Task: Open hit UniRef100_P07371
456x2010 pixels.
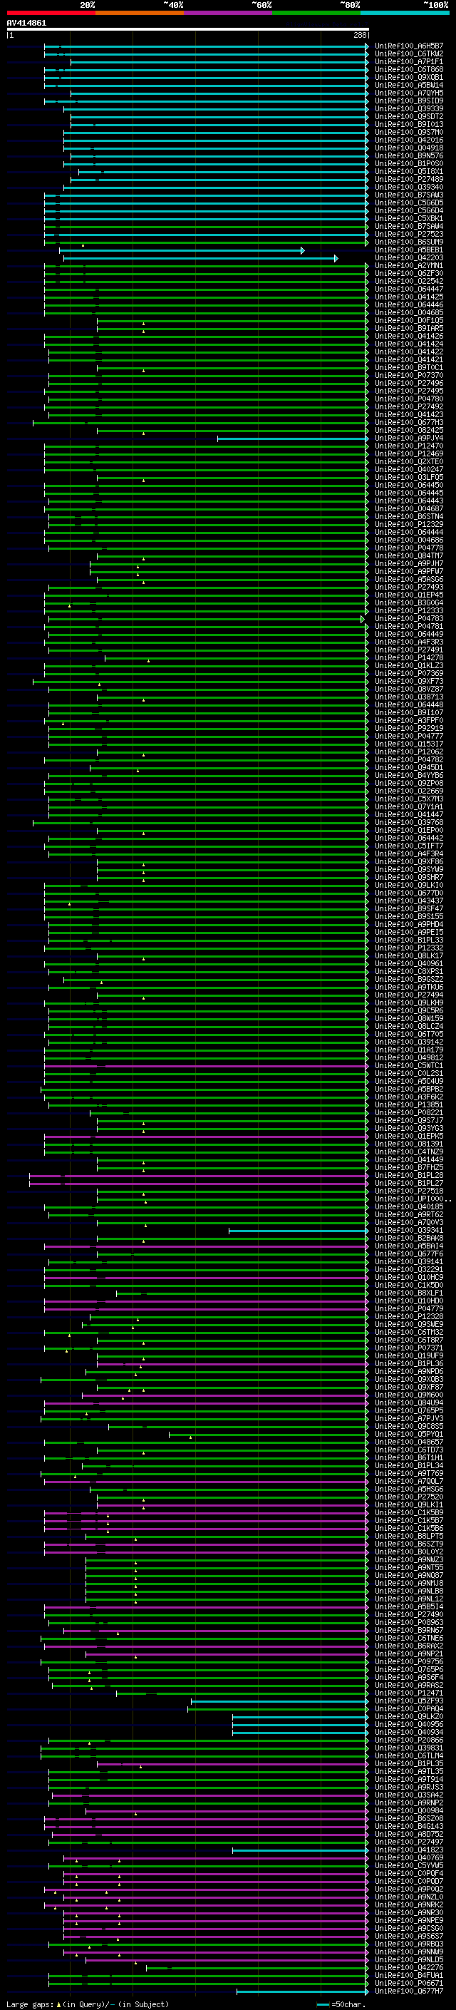Action: click(409, 1348)
